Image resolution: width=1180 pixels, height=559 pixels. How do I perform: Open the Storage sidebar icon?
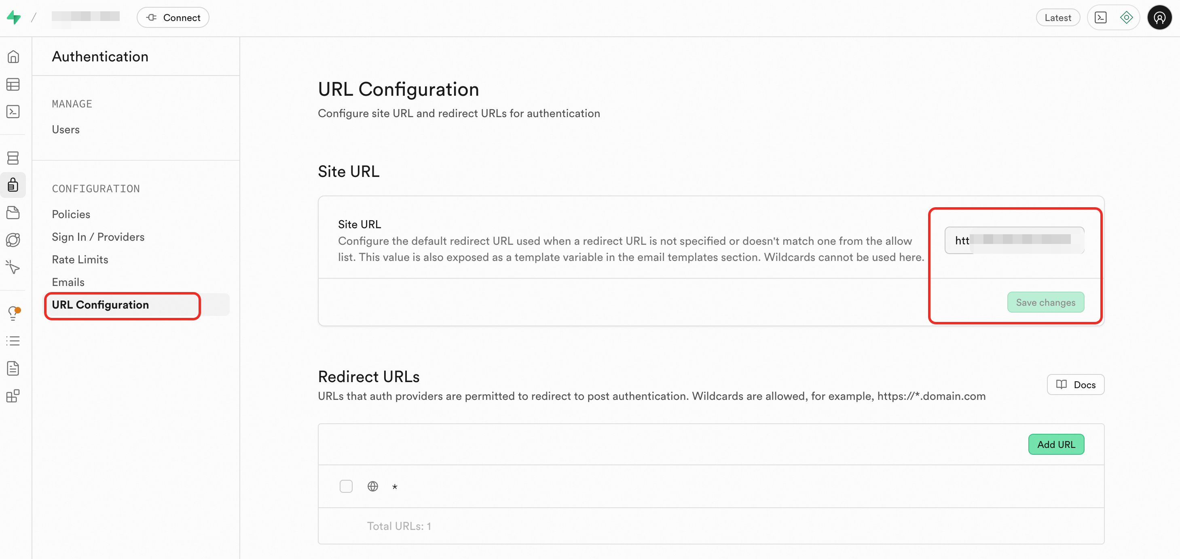point(13,213)
